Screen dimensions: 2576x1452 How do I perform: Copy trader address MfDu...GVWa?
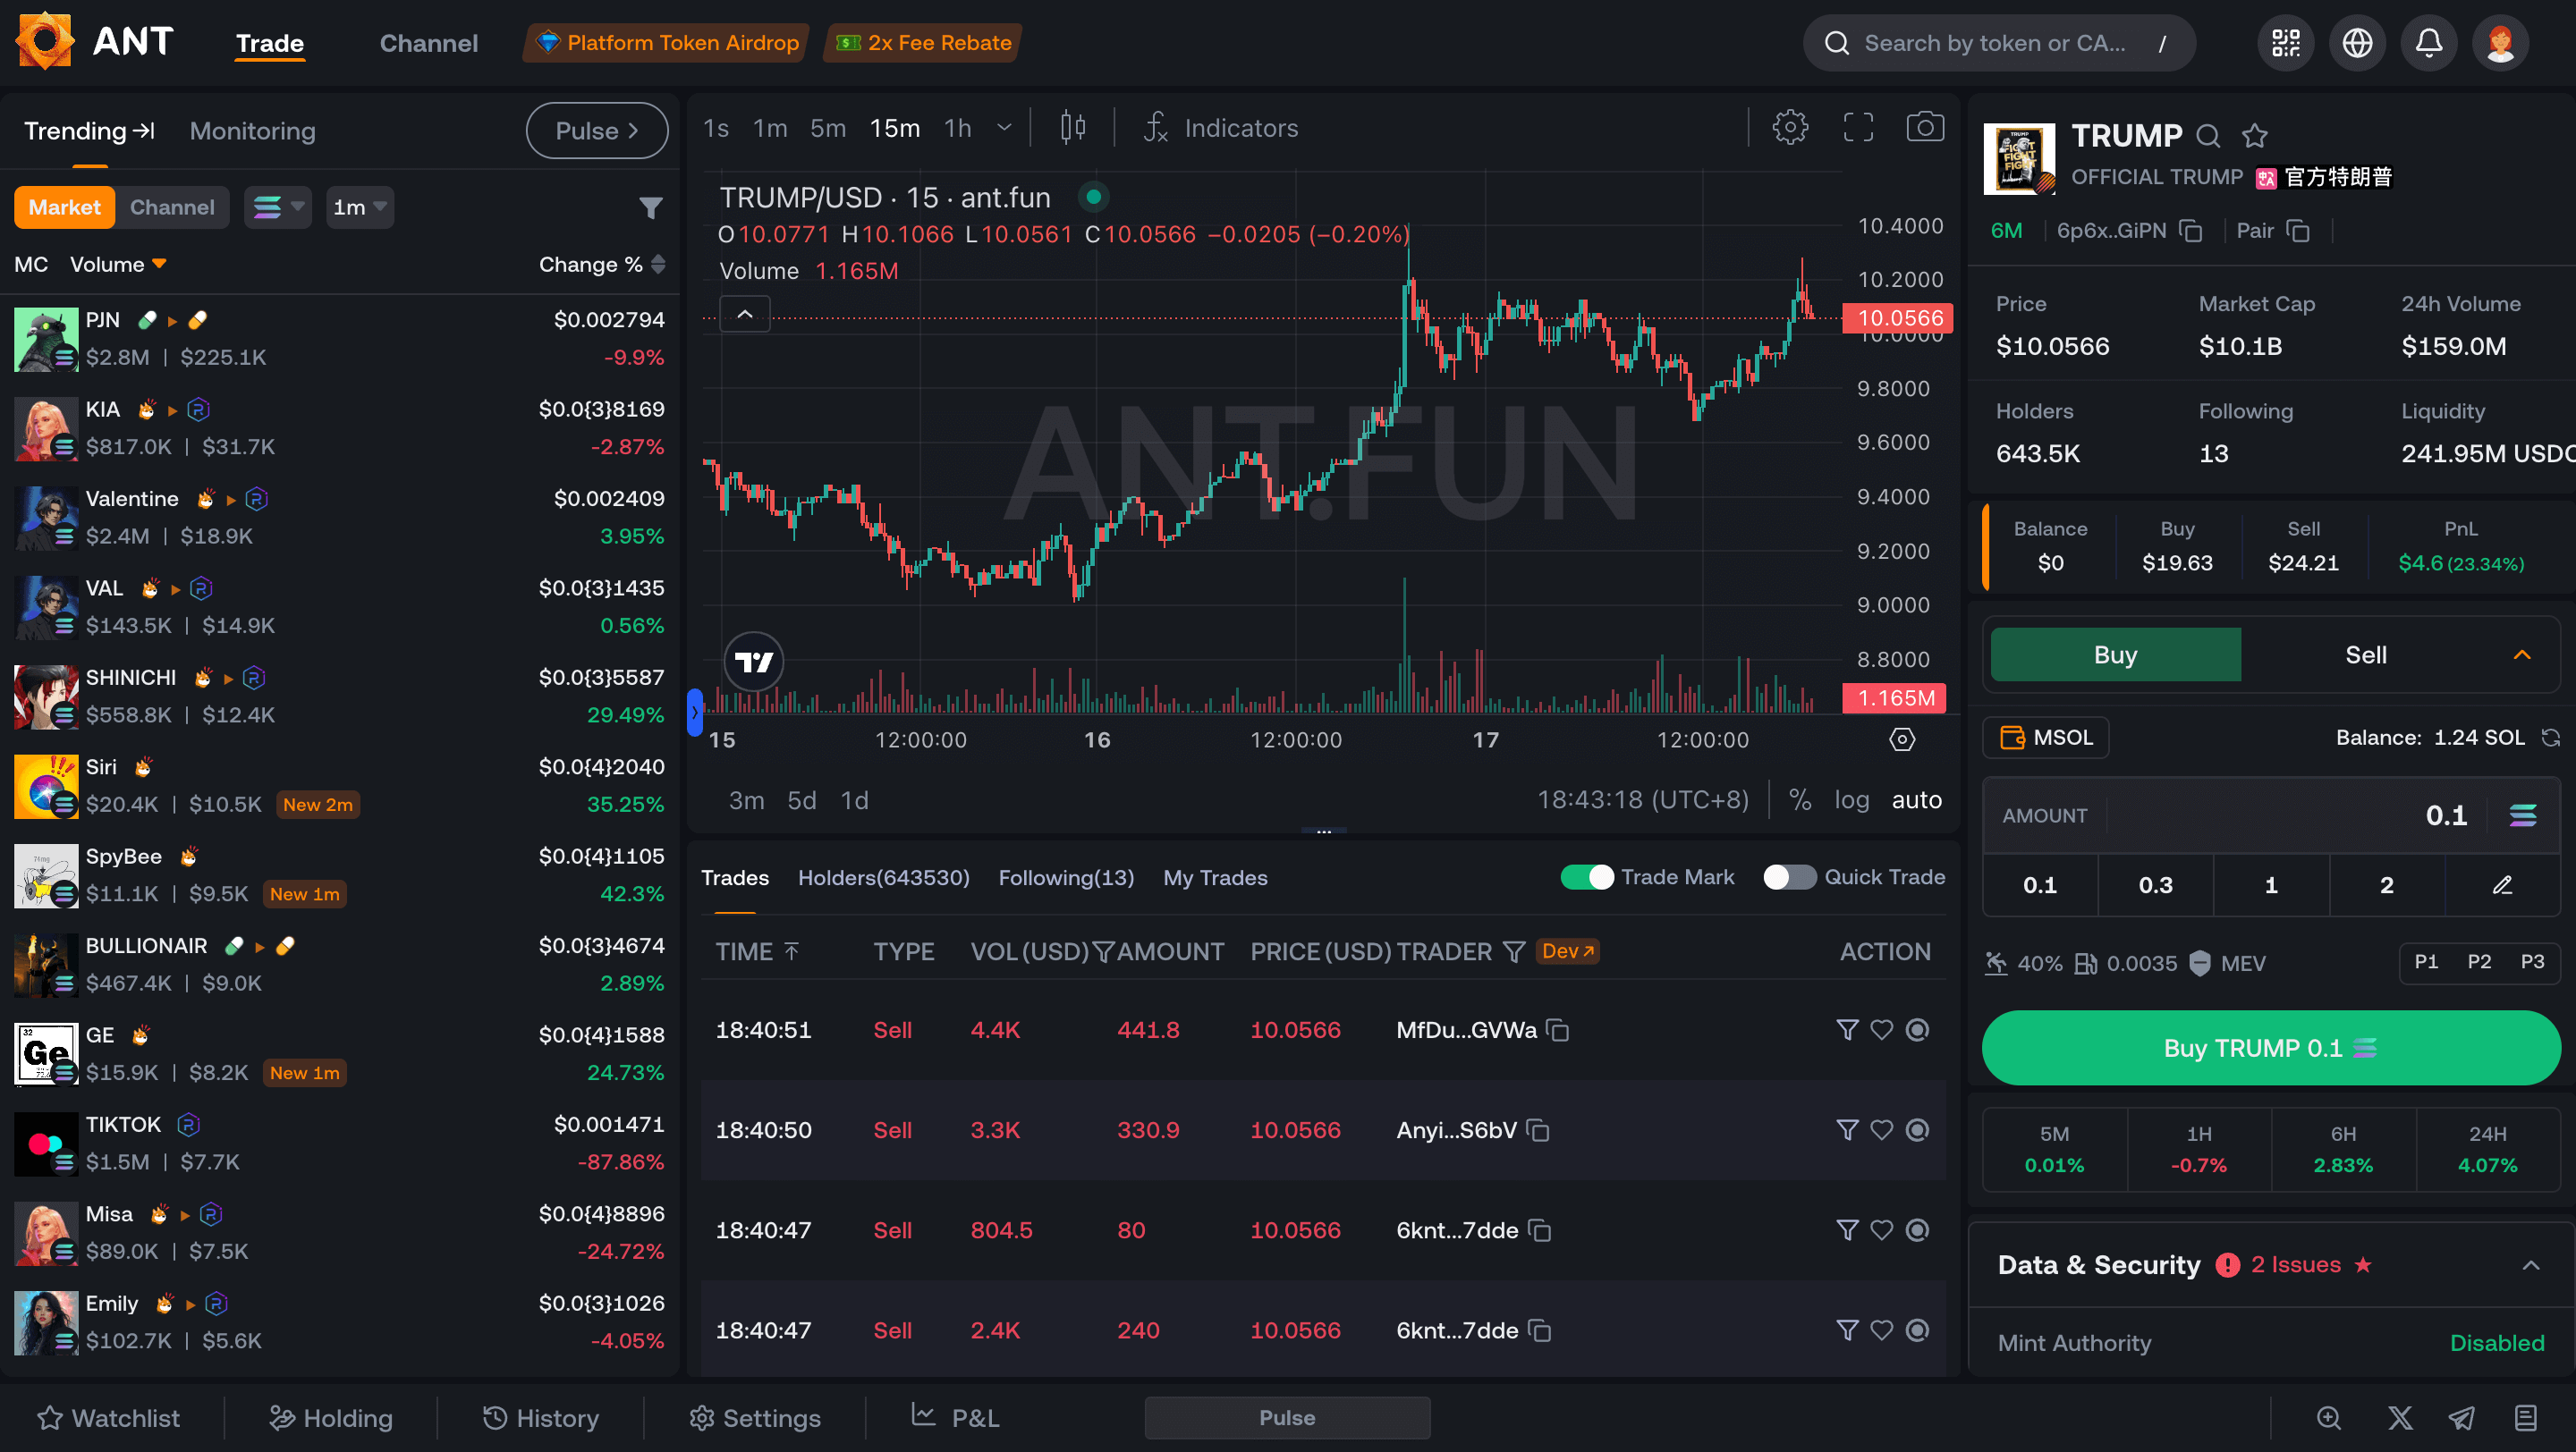(x=1558, y=1030)
